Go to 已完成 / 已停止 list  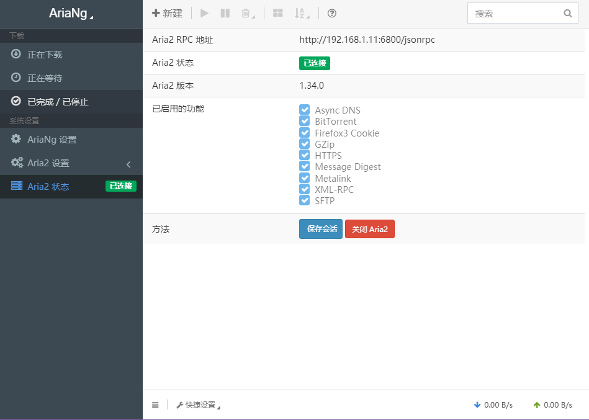tap(58, 102)
